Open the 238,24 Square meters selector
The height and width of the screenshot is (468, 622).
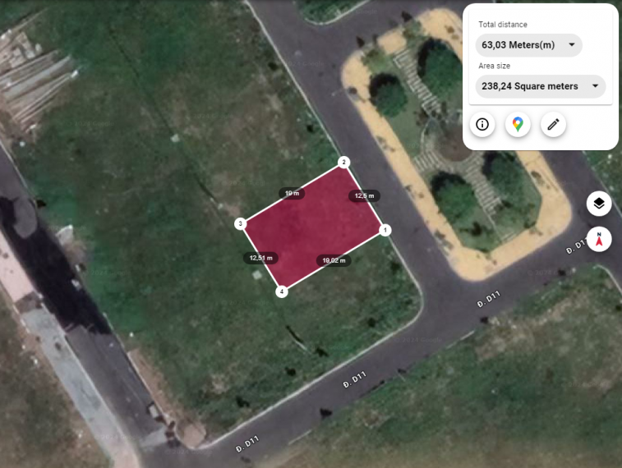point(541,86)
